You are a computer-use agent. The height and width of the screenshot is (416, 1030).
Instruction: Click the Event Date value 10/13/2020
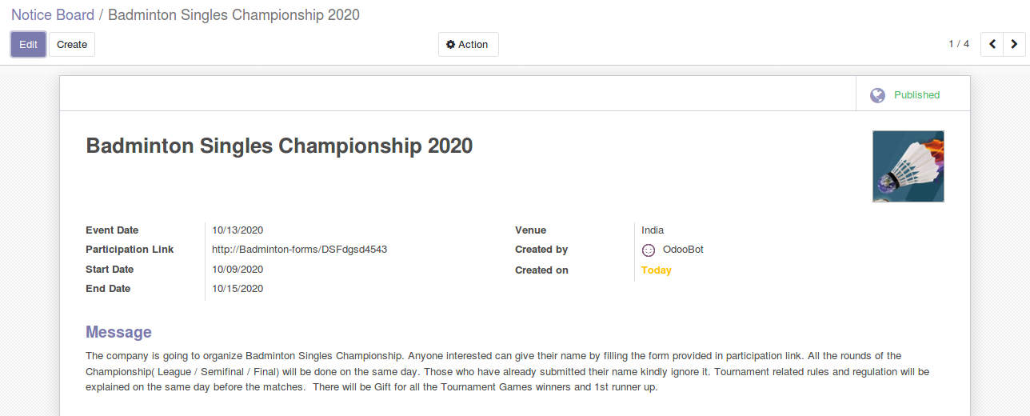point(238,230)
